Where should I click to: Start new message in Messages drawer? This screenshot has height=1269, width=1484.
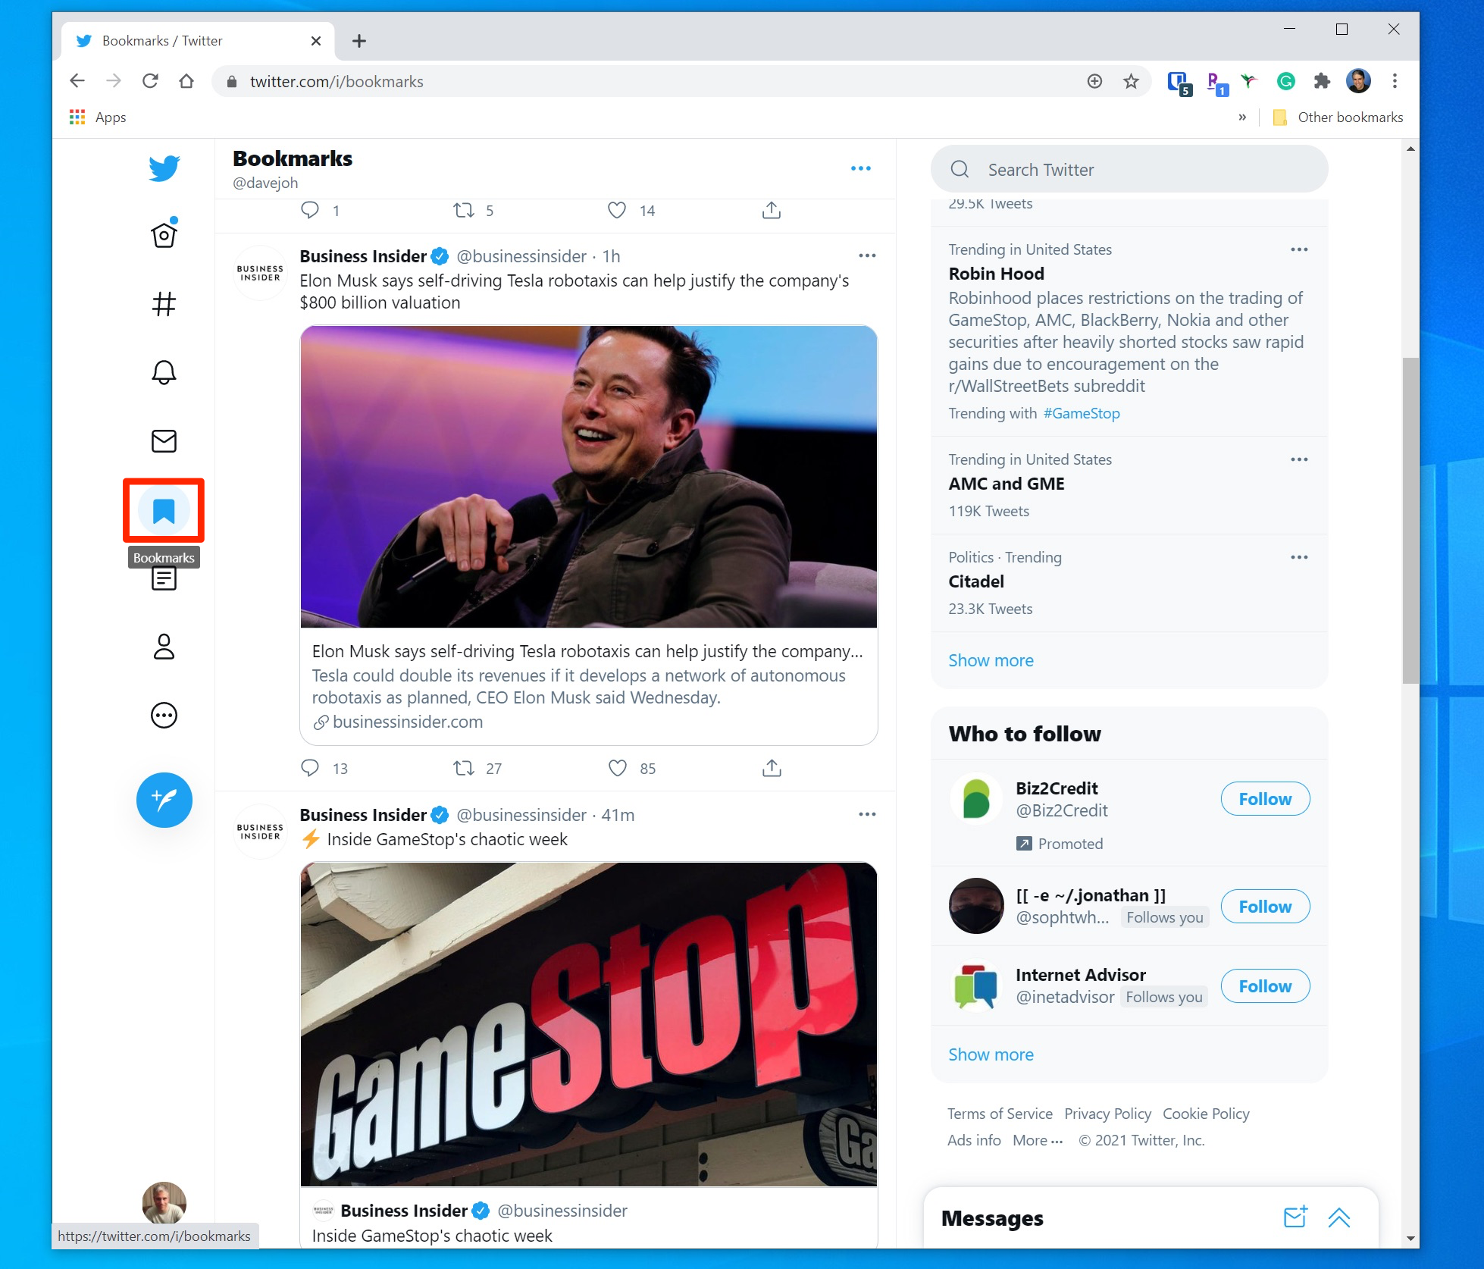(x=1295, y=1217)
